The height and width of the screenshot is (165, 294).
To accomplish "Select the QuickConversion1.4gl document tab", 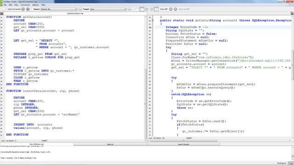I will coord(75,13).
